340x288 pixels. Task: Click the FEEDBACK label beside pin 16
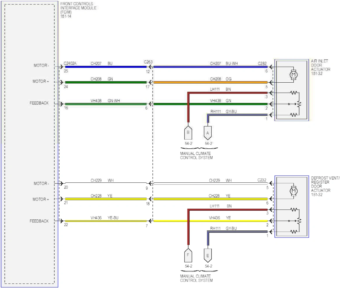[39, 103]
